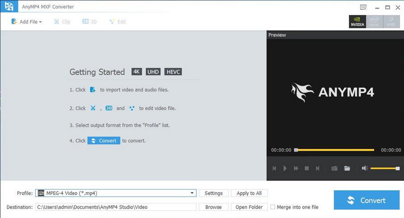This screenshot has width=404, height=218.
Task: Fast forward the preview
Action: (x=296, y=169)
